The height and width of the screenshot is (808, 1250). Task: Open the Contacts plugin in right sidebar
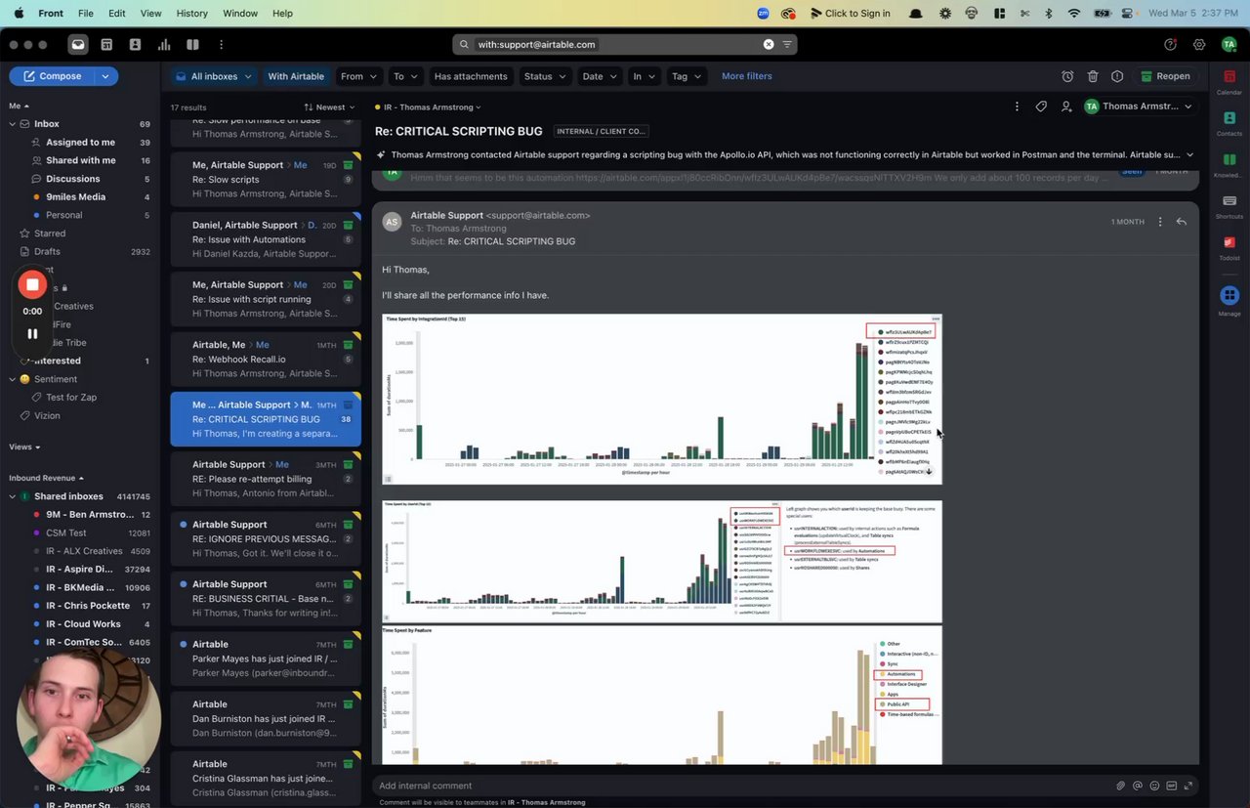1229,123
